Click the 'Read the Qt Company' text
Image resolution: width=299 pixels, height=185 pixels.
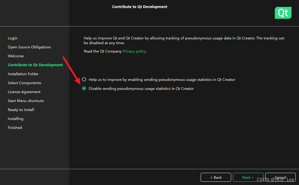click(x=103, y=51)
